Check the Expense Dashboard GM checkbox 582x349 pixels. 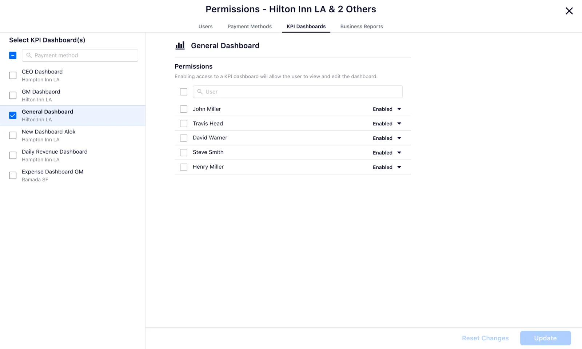[x=13, y=175]
